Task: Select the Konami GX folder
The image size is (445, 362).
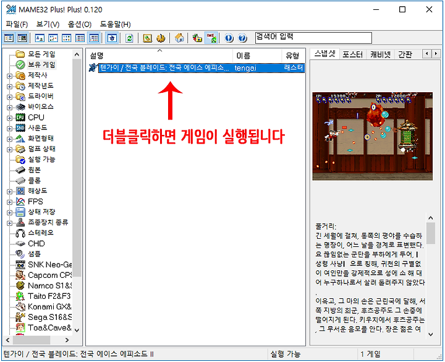Action: click(49, 306)
